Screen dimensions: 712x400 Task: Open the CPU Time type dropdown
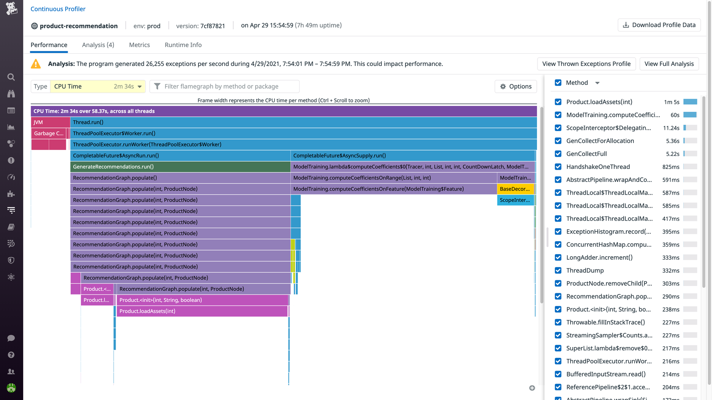point(98,86)
